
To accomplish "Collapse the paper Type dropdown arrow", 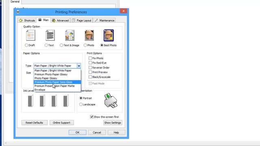I will click(79, 66).
